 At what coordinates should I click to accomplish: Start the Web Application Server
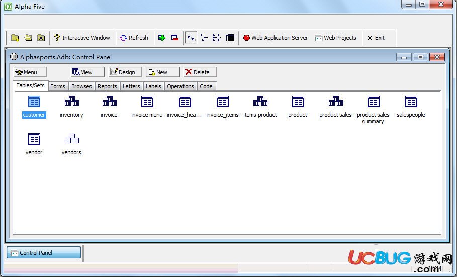(276, 38)
